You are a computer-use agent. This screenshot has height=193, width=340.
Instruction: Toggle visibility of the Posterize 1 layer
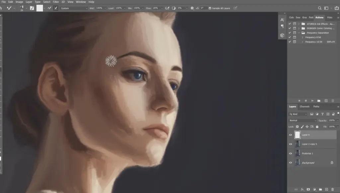291,153
